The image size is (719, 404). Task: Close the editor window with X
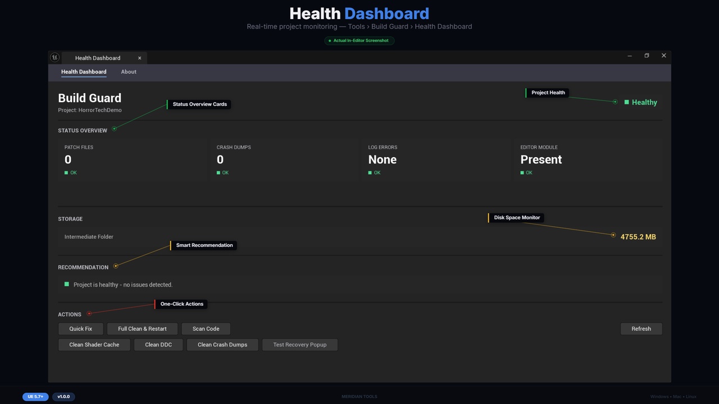coord(663,56)
